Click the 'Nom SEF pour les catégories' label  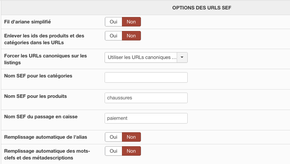[x=38, y=76]
